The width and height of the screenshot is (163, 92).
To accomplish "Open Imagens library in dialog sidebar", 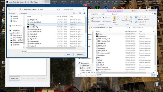I will pos(15,16).
